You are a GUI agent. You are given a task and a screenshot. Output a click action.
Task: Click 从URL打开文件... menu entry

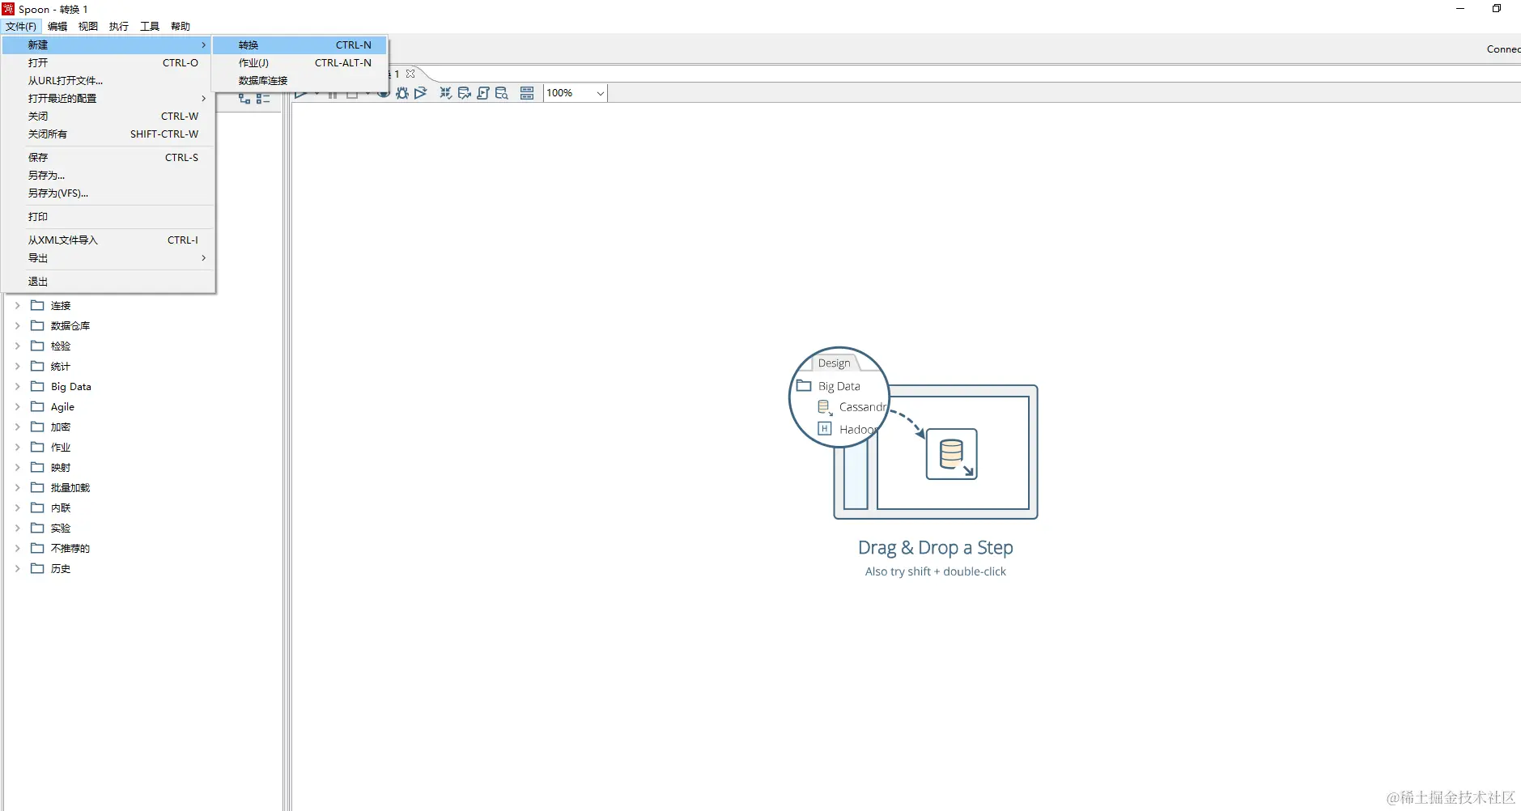(108, 81)
